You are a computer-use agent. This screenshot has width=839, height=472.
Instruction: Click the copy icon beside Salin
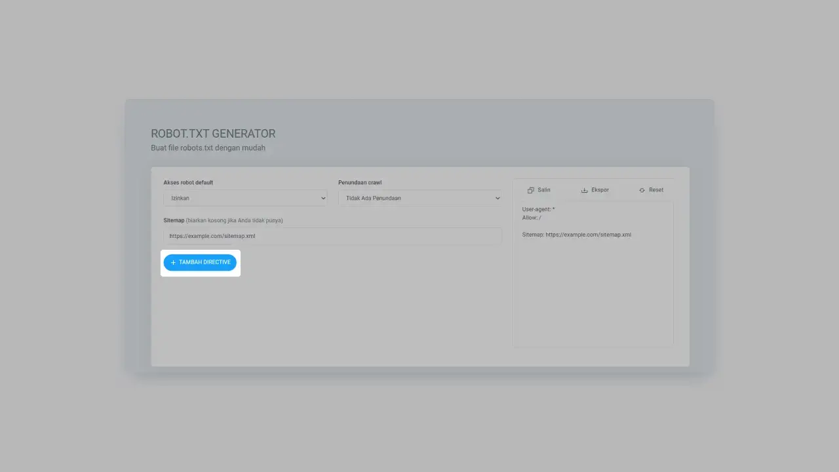tap(531, 190)
